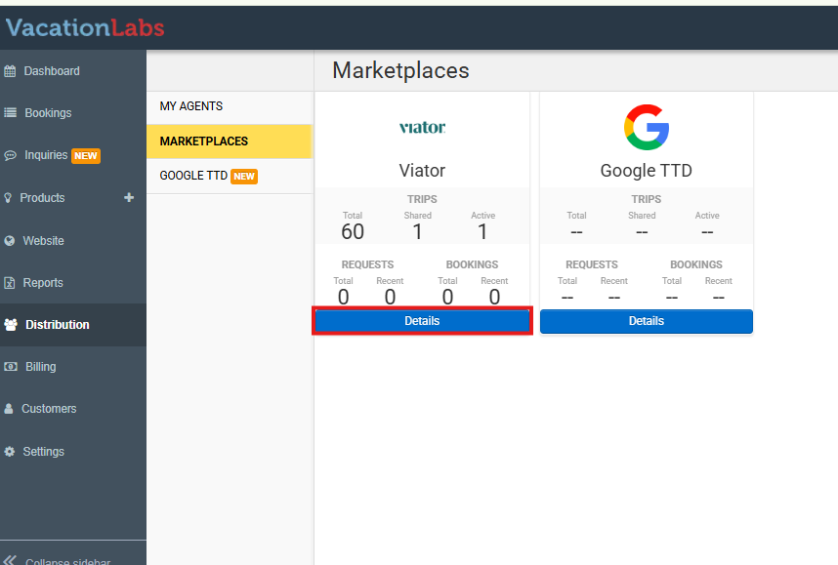Viewport: 838px width, 565px height.
Task: Click the Billing money icon
Action: pos(10,367)
